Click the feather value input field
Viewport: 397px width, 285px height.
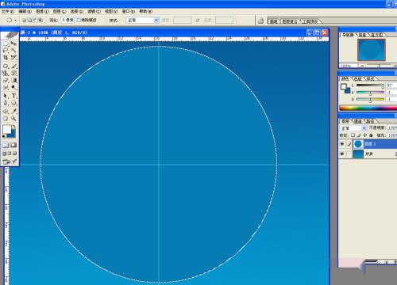[67, 20]
